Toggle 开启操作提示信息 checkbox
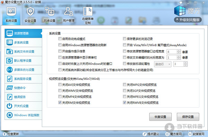This screenshot has height=137, width=208. tap(60, 51)
